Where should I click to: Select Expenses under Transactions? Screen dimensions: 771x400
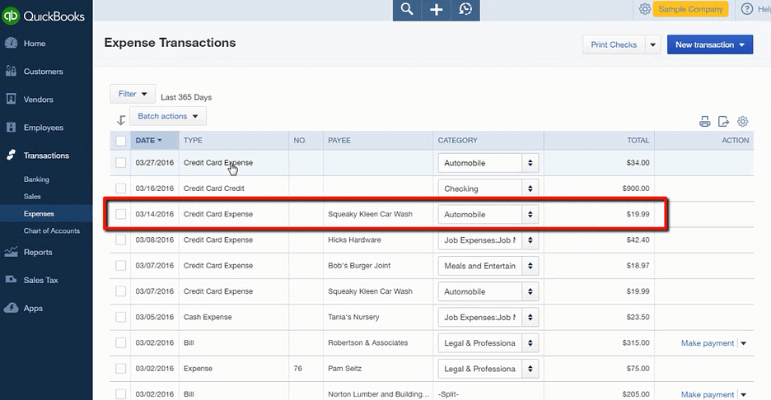point(39,214)
